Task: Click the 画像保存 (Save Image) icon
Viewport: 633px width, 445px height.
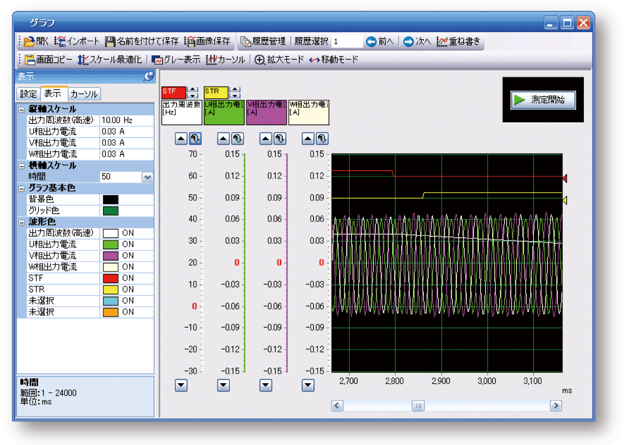Action: 189,42
